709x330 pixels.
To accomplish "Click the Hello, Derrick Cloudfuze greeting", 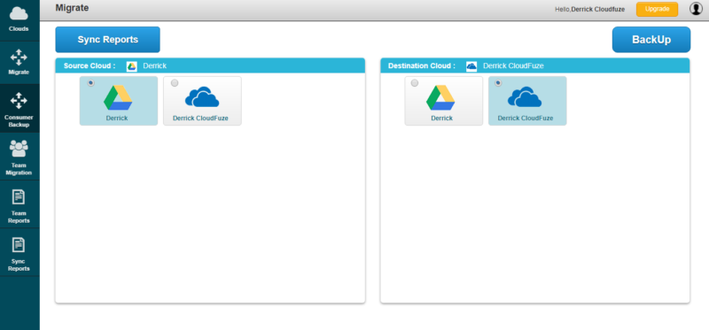I will pyautogui.click(x=589, y=9).
